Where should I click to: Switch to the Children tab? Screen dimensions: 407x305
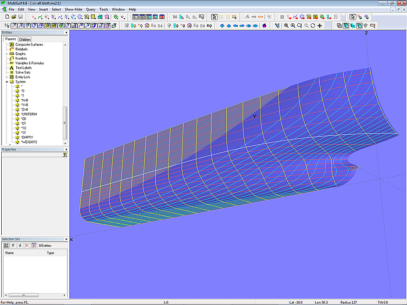pyautogui.click(x=24, y=40)
